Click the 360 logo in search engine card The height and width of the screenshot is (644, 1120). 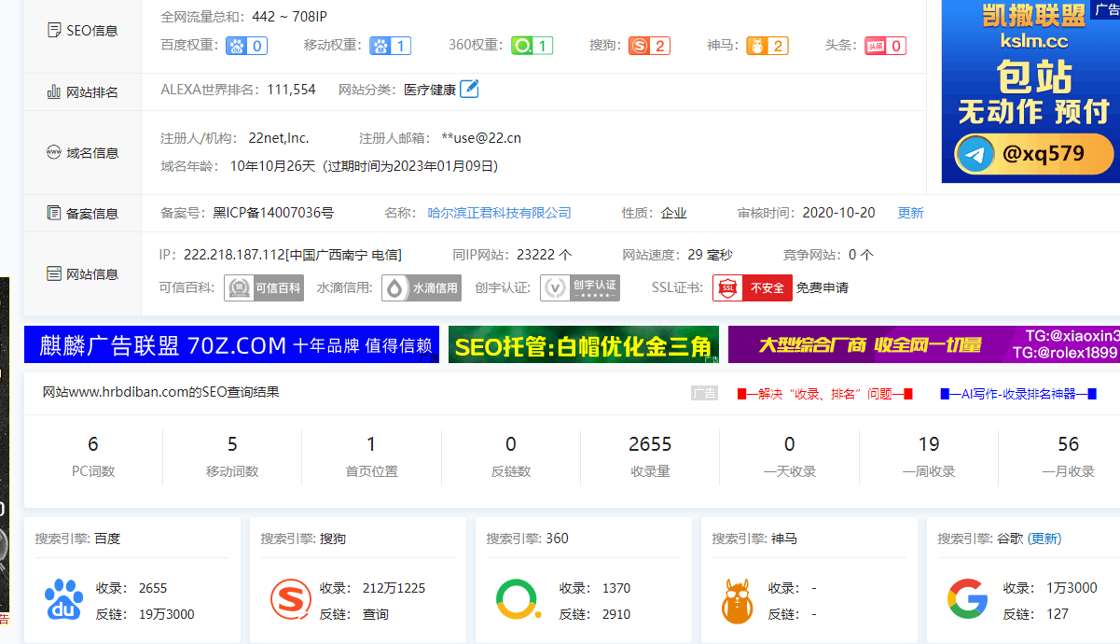tap(519, 600)
